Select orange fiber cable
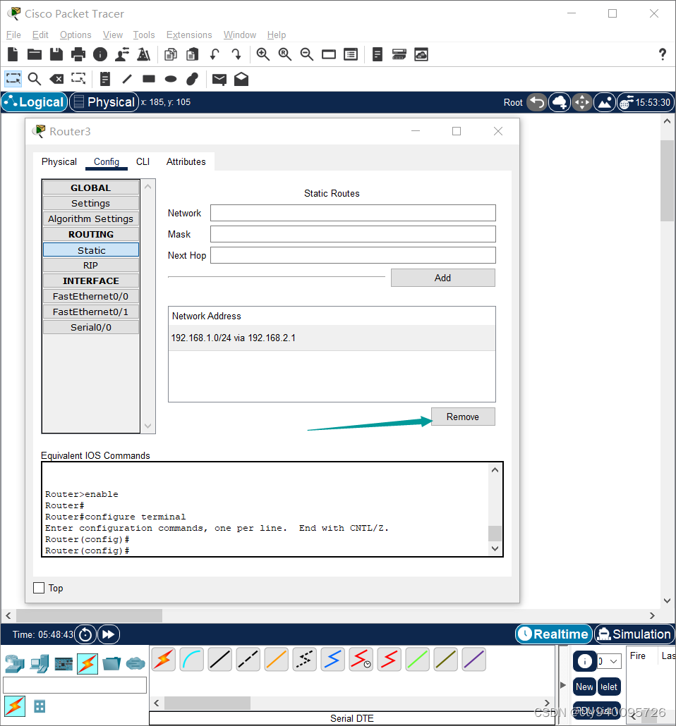Viewport: 676px width, 726px height. pyautogui.click(x=277, y=659)
